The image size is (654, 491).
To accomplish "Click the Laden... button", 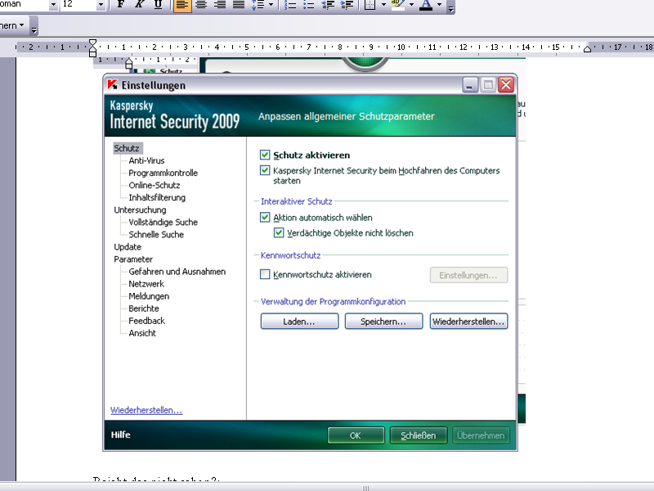I will (299, 322).
